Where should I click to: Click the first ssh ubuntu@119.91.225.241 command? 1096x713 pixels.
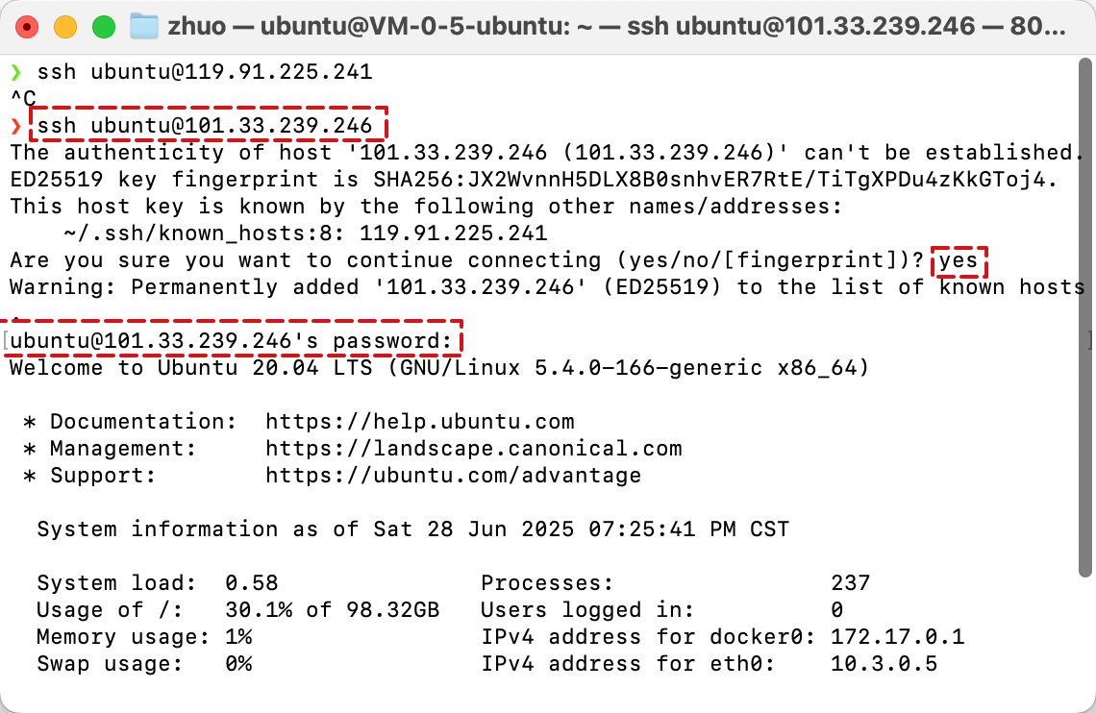(204, 72)
